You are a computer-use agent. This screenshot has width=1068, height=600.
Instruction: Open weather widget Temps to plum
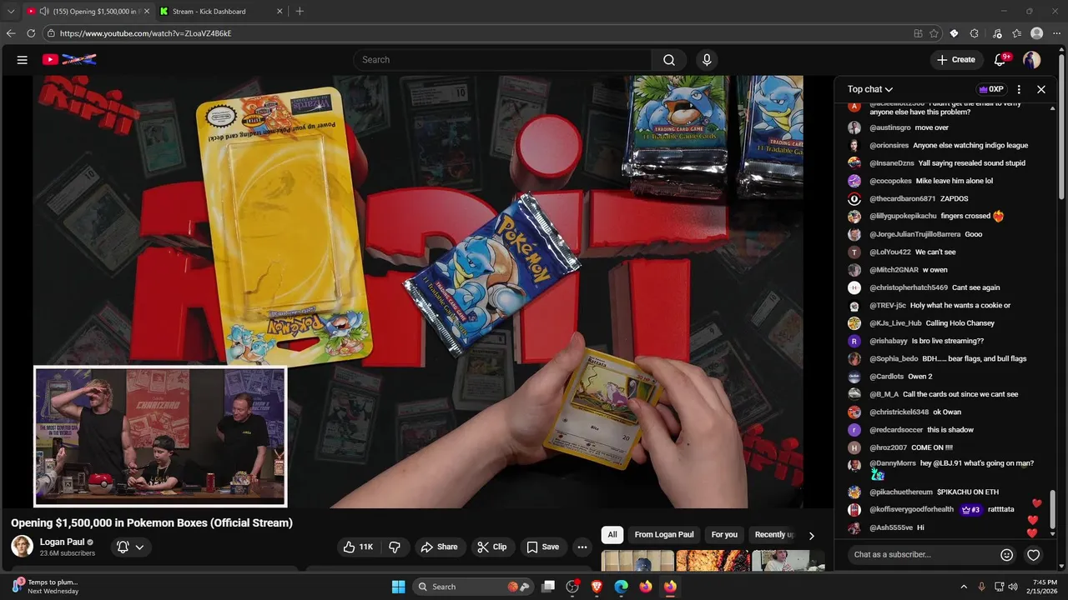[x=46, y=587]
